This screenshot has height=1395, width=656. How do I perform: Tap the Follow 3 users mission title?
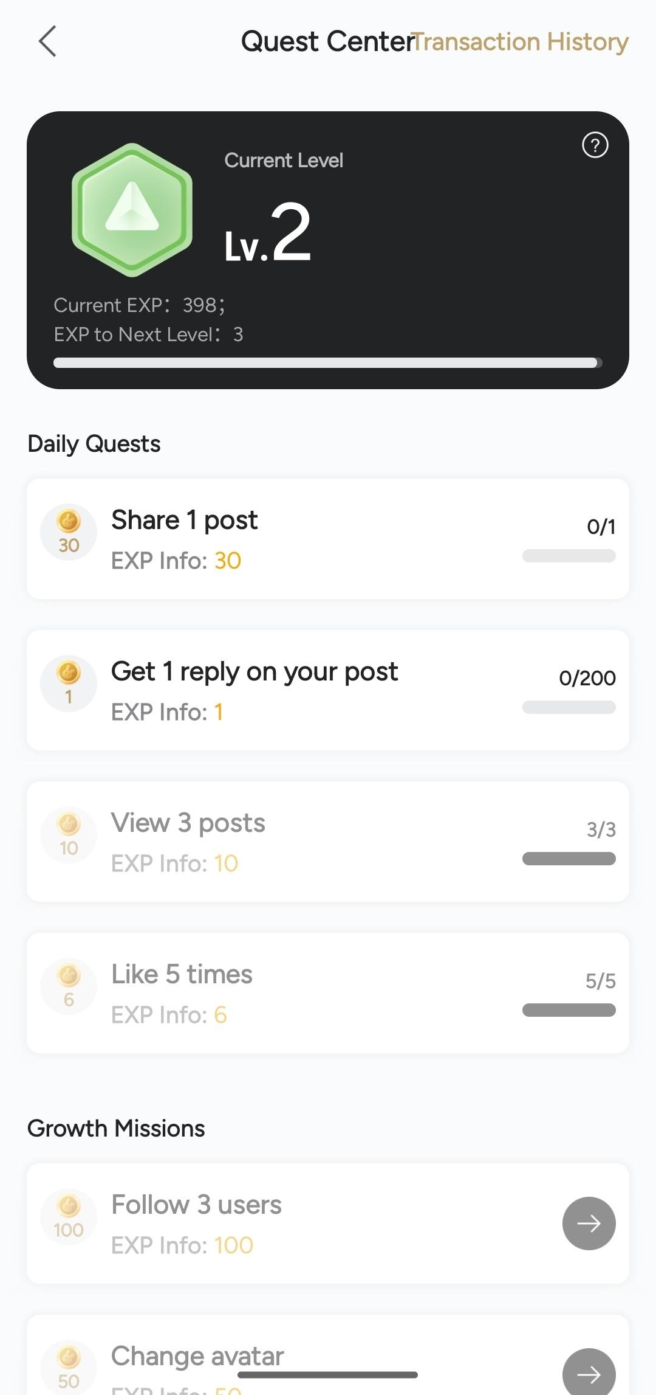pos(196,1205)
